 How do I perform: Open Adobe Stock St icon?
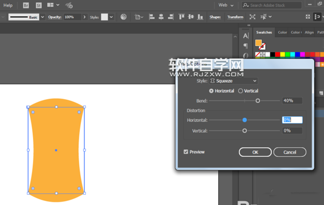coord(39,5)
